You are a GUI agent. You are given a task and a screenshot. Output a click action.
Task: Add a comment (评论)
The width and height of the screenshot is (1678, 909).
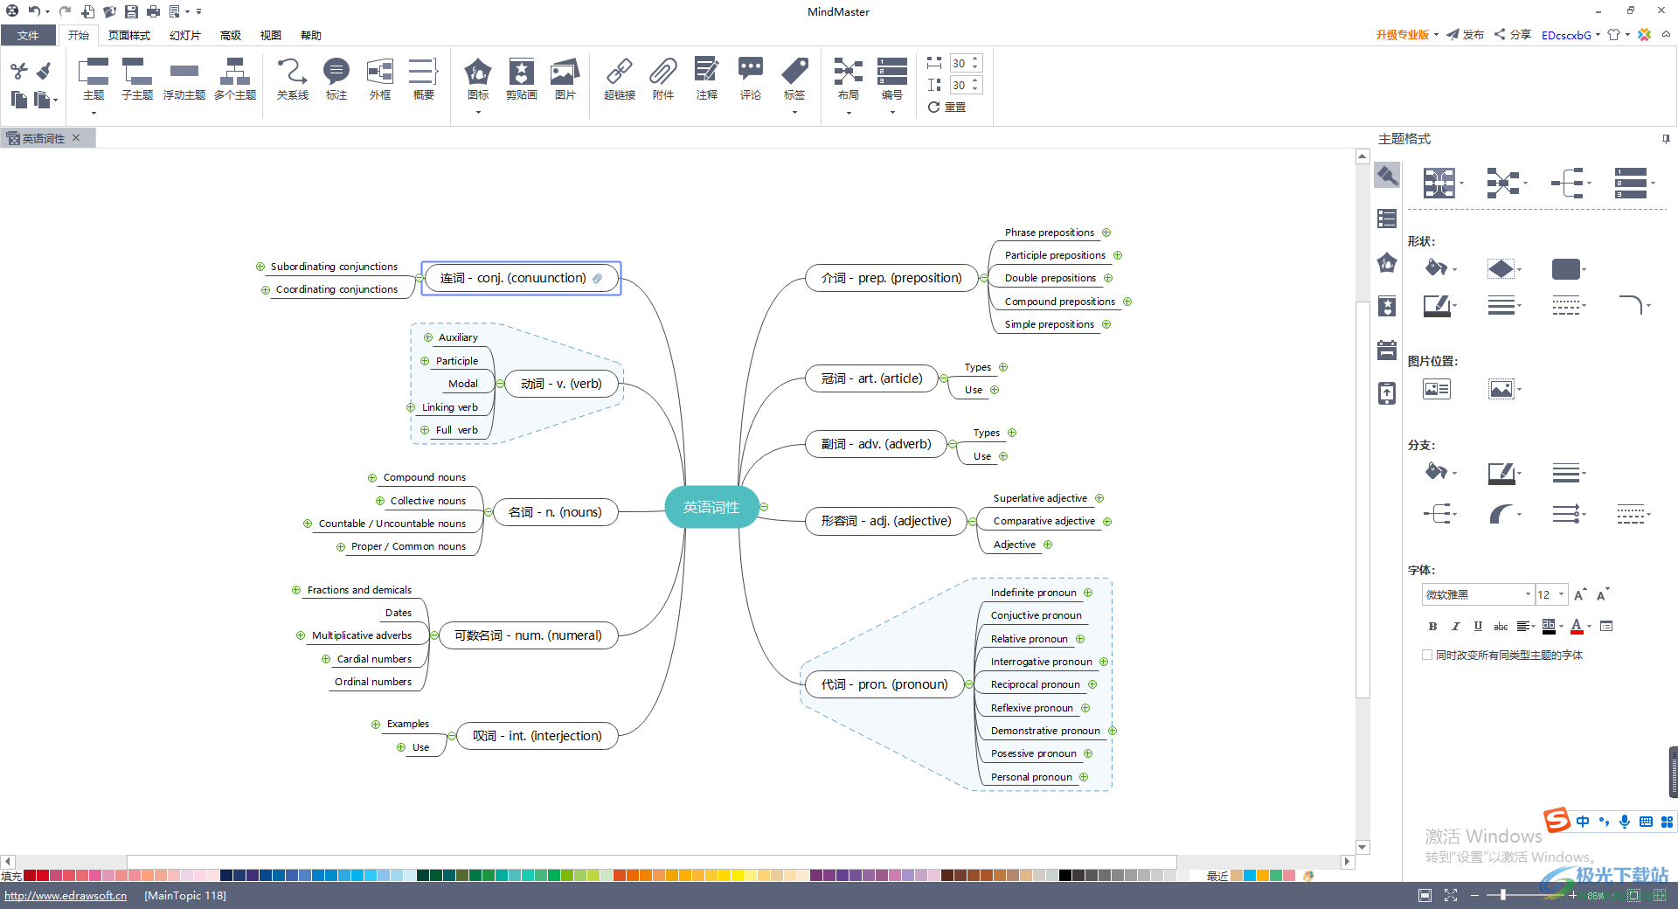pos(751,79)
